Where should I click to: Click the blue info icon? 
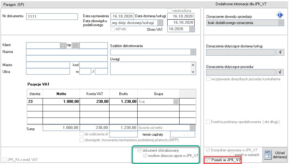[280, 15]
